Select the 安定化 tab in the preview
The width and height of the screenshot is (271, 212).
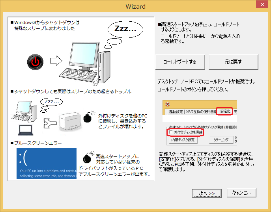(x=224, y=112)
